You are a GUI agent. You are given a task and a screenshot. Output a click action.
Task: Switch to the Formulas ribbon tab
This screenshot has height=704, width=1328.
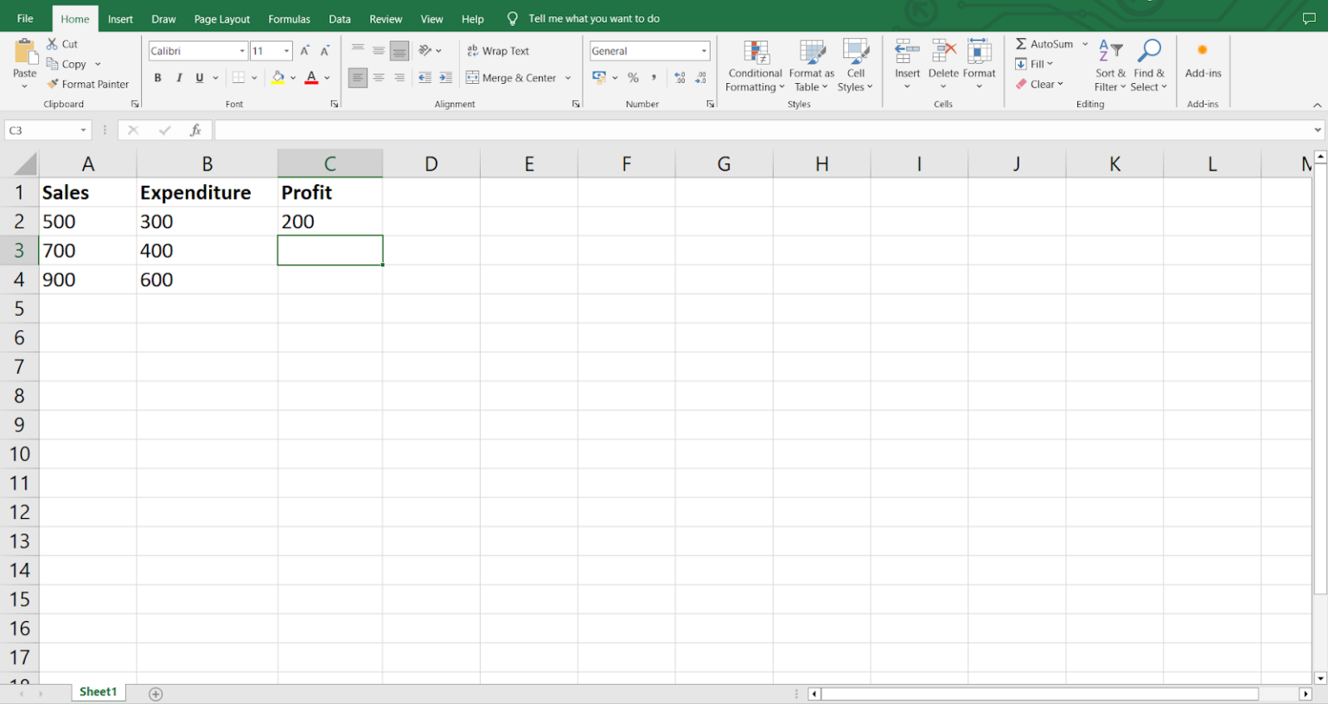(289, 18)
